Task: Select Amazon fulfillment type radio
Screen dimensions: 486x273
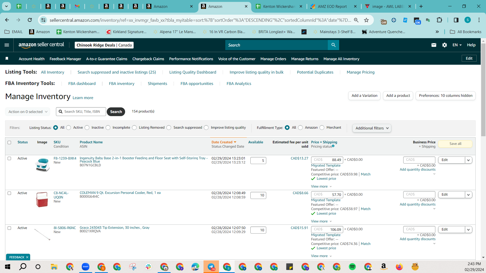Action: [x=300, y=128]
